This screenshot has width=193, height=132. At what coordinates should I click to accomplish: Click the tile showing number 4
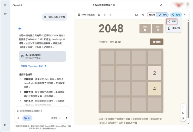tap(154, 89)
